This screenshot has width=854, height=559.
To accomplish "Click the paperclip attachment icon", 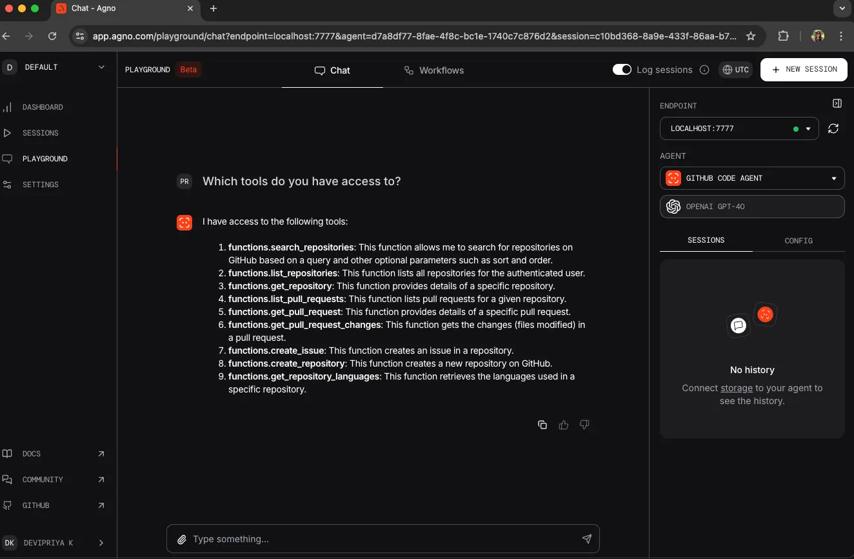I will tap(182, 539).
